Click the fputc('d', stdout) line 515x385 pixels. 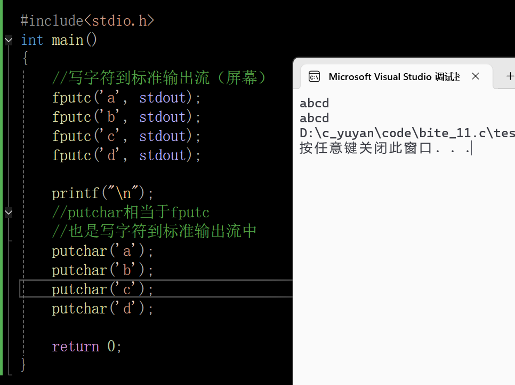point(126,155)
